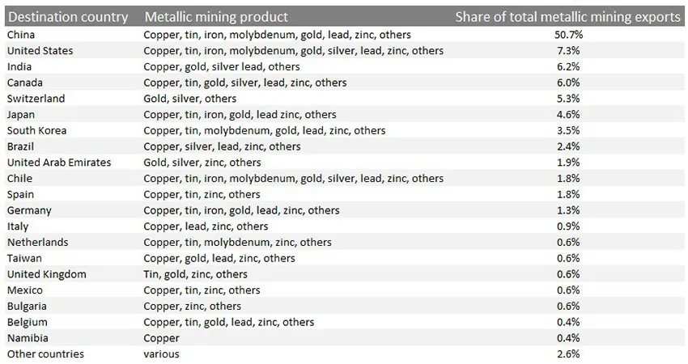Click India's 6.2% share value
The width and height of the screenshot is (688, 364).
click(x=568, y=66)
